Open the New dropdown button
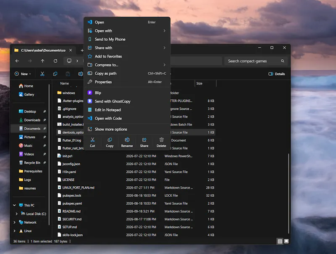336x254 pixels. pyautogui.click(x=23, y=74)
